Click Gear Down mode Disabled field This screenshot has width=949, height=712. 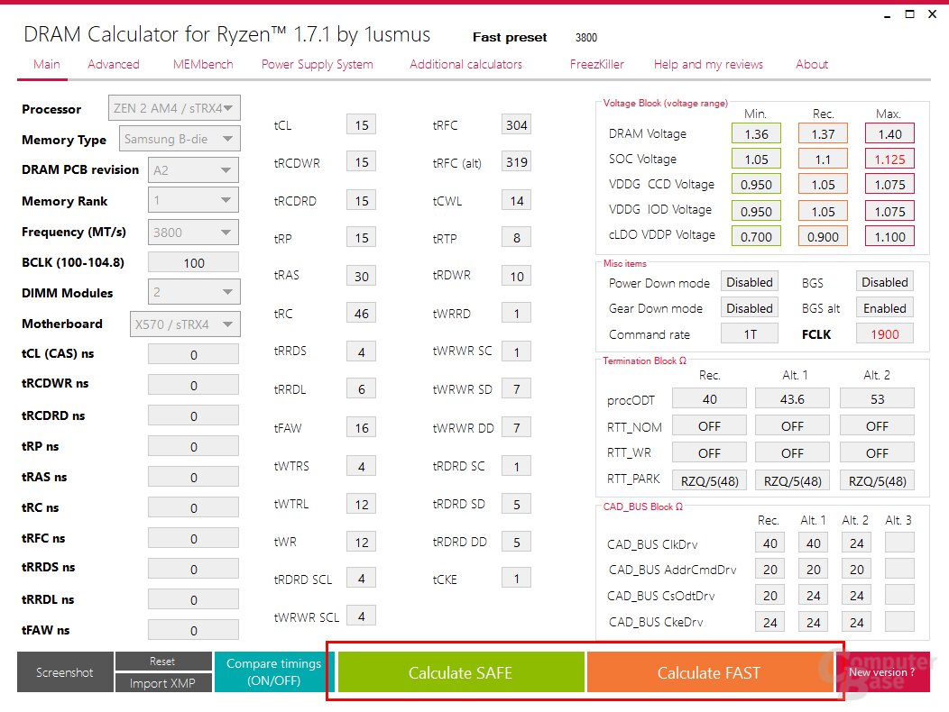coord(750,308)
